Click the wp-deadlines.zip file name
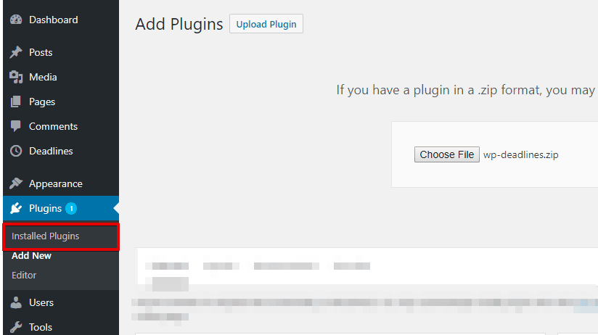 [521, 154]
